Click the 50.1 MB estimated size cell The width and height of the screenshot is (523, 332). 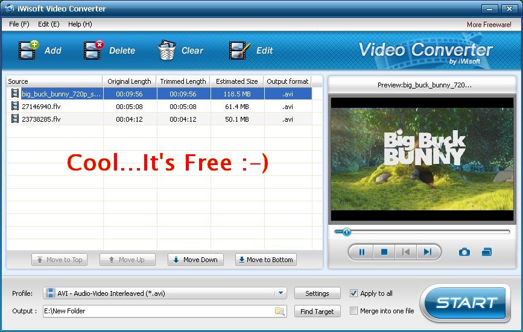[x=237, y=119]
